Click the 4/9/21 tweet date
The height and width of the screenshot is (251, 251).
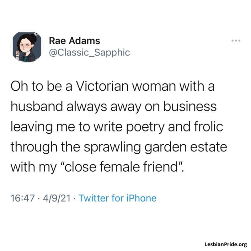[x=56, y=198]
